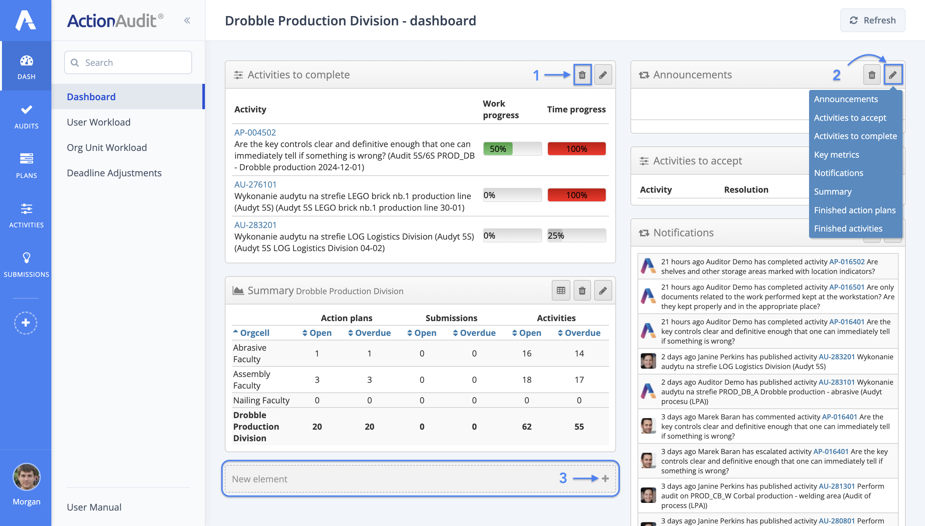Delete the Summary widget using its trash icon
This screenshot has width=925, height=526.
click(582, 290)
